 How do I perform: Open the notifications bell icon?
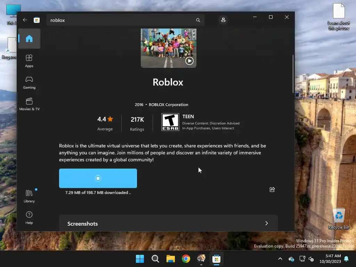[347, 259]
